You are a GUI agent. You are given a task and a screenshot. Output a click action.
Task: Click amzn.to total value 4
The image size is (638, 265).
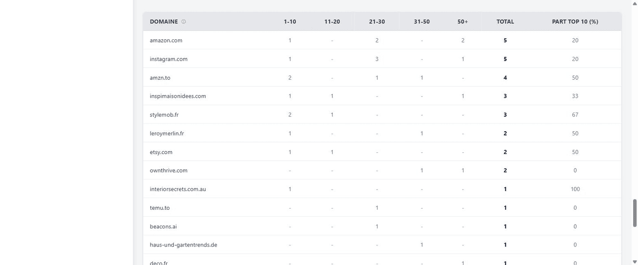[x=505, y=78]
